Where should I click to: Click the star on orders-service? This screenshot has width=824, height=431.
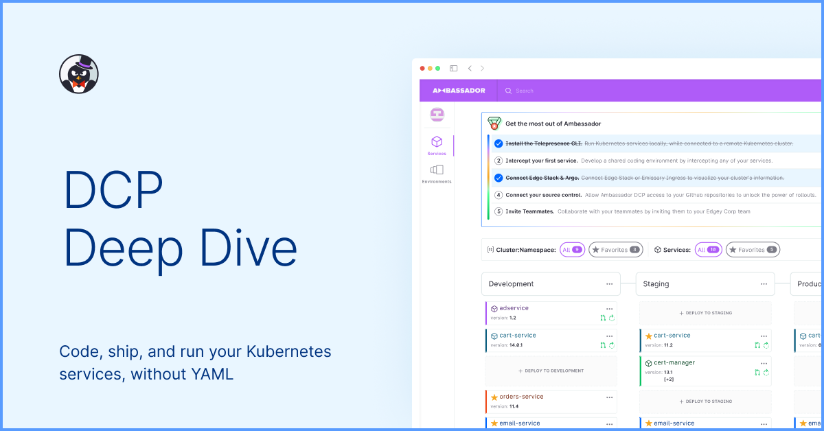click(x=494, y=397)
